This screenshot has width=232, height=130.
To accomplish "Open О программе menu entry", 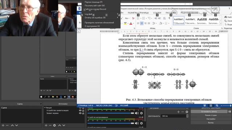I will [92, 26].
